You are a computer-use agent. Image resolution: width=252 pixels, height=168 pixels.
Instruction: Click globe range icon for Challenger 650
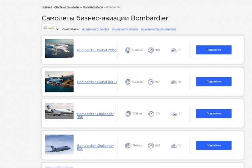(x=128, y=146)
